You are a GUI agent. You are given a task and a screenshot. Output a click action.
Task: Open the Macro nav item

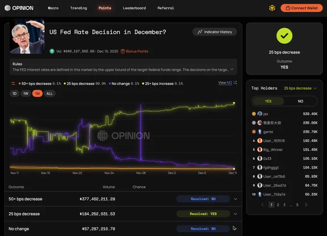(53, 8)
